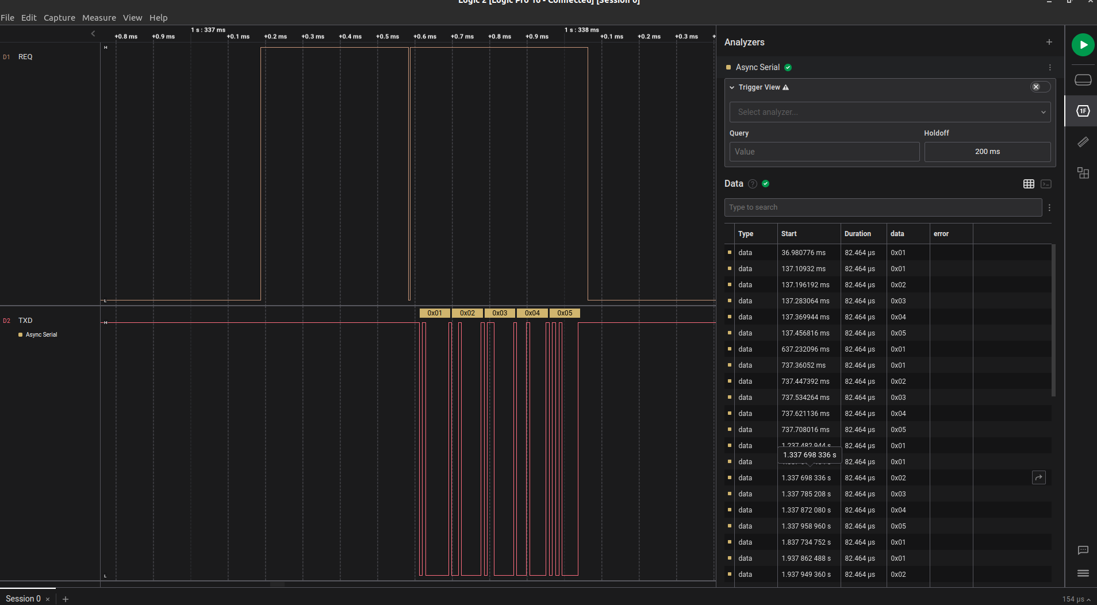Image resolution: width=1097 pixels, height=605 pixels.
Task: Collapse the Trigger View section
Action: pyautogui.click(x=732, y=87)
